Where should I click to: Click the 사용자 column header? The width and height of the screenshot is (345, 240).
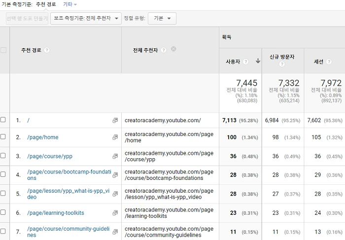233,62
